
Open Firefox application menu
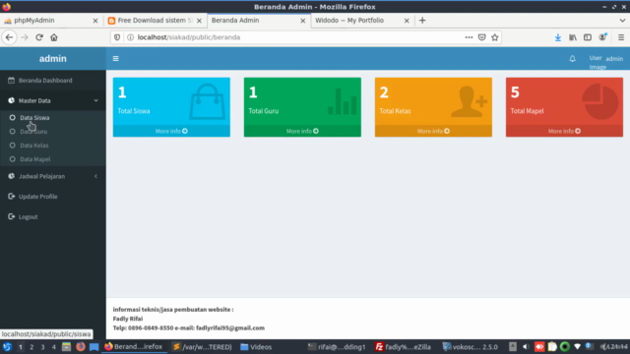click(621, 37)
